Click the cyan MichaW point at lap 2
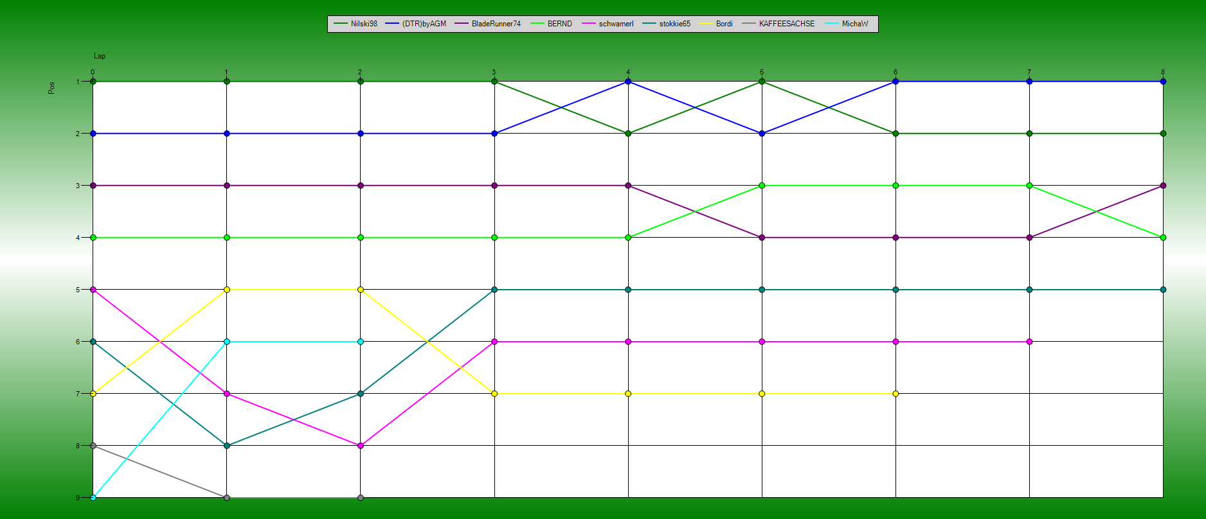 point(361,342)
